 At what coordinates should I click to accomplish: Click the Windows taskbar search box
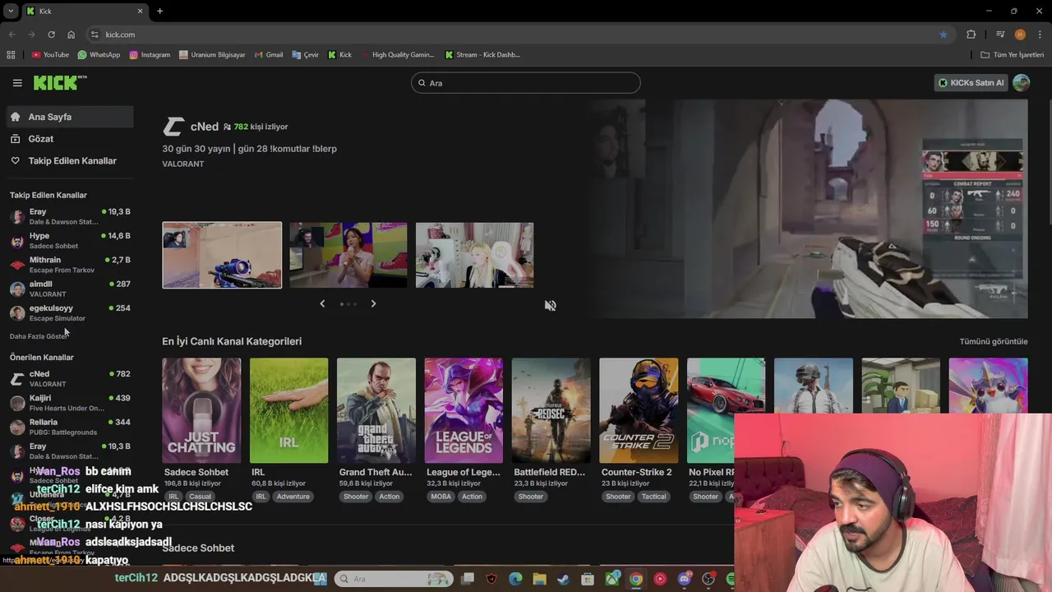[392, 579]
